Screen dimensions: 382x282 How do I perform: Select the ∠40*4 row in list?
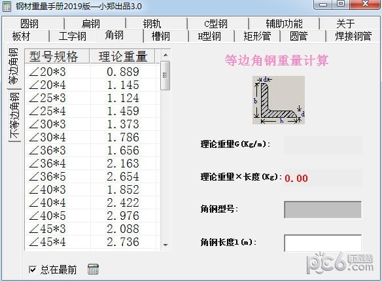(x=93, y=203)
